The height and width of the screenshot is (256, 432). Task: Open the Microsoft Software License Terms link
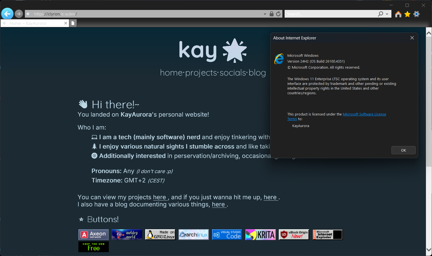(x=364, y=114)
